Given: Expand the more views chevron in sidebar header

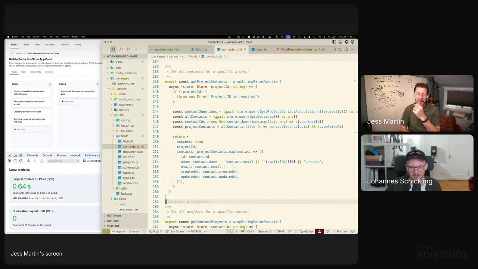Looking at the screenshot, I should coord(136,49).
